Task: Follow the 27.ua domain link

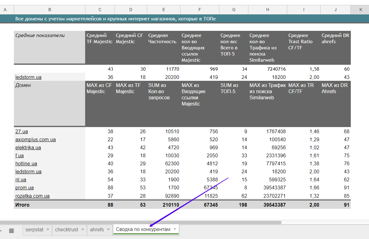Action: point(22,132)
